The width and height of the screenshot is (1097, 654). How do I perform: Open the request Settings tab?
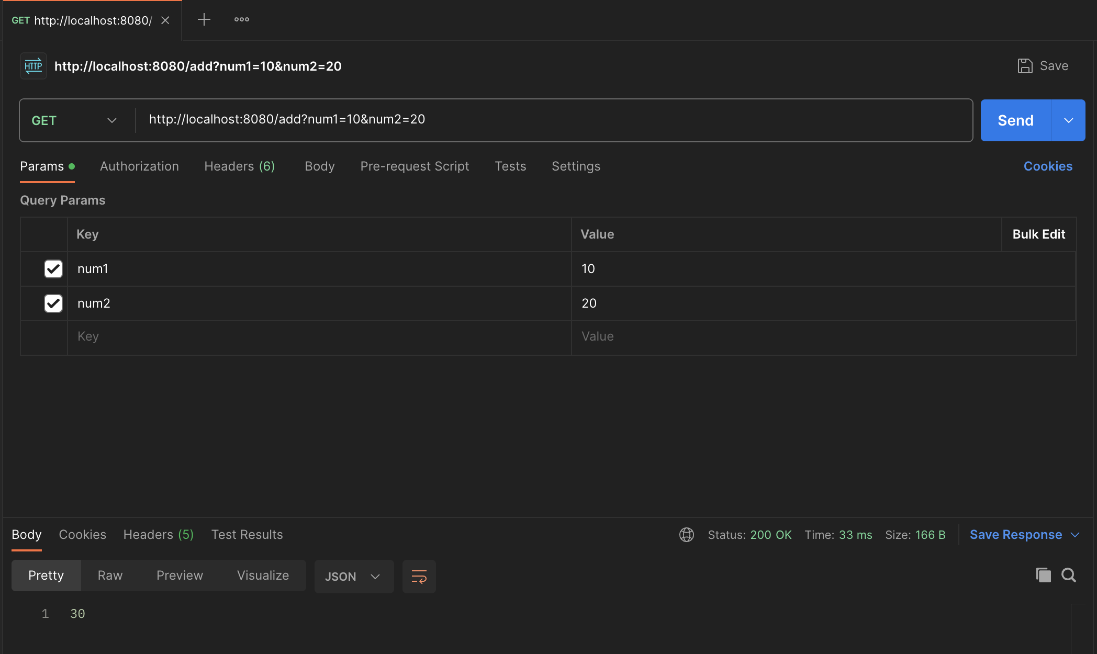point(576,166)
